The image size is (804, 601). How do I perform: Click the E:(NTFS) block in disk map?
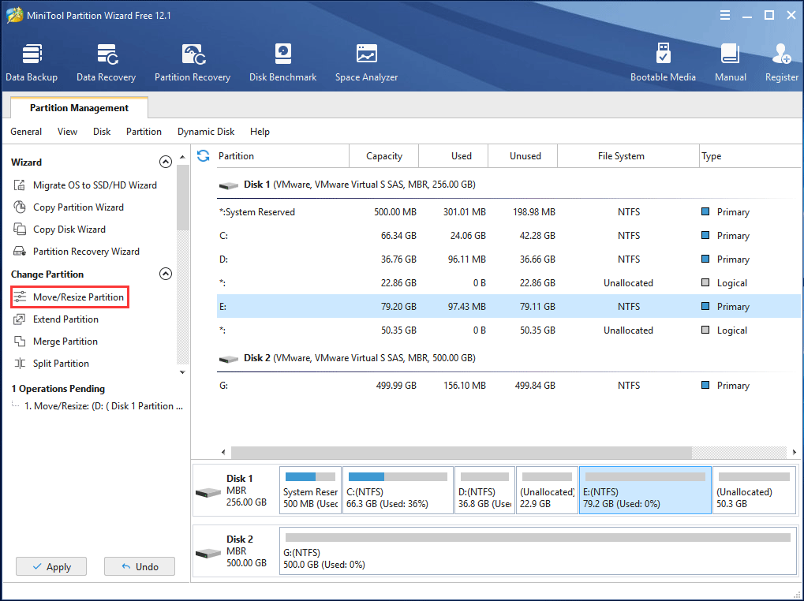645,491
